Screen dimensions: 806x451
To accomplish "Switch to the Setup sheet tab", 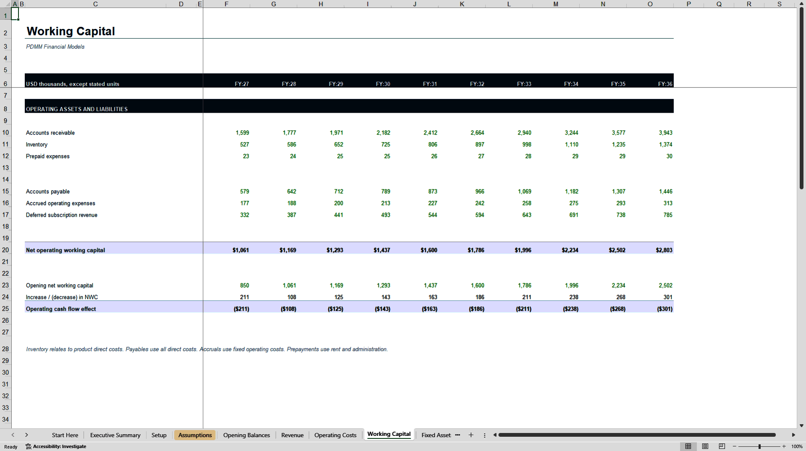I will [159, 435].
